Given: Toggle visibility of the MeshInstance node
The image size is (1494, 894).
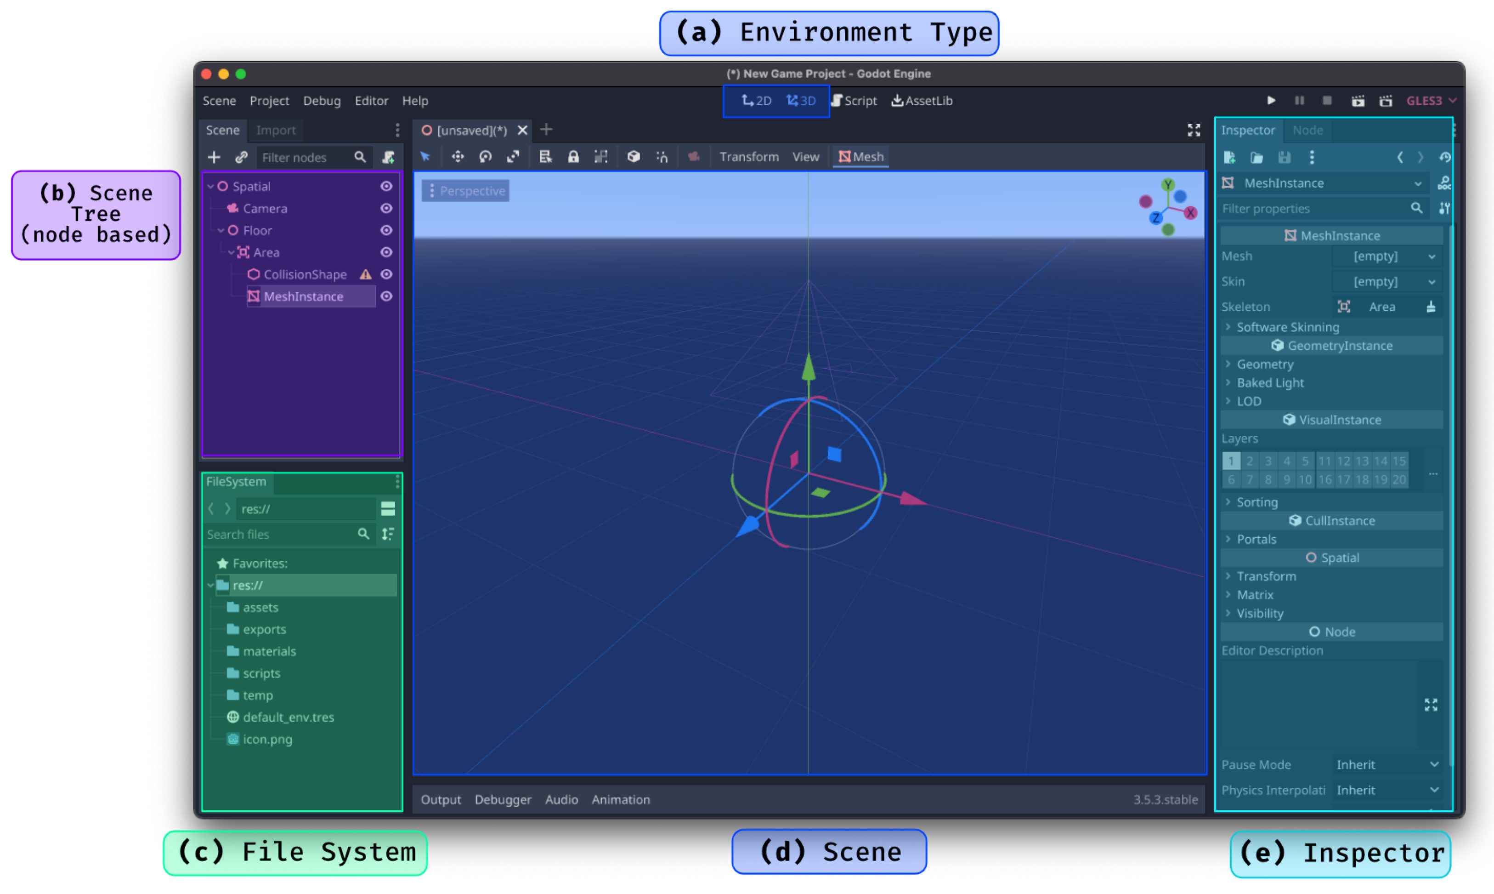Looking at the screenshot, I should tap(386, 296).
